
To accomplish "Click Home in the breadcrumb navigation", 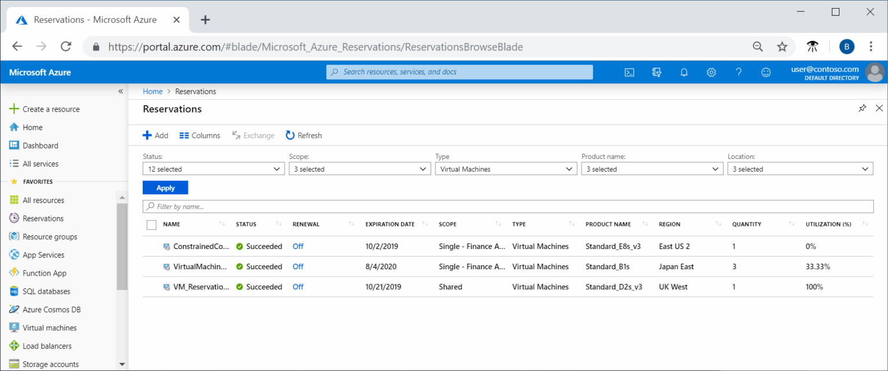I will [152, 91].
